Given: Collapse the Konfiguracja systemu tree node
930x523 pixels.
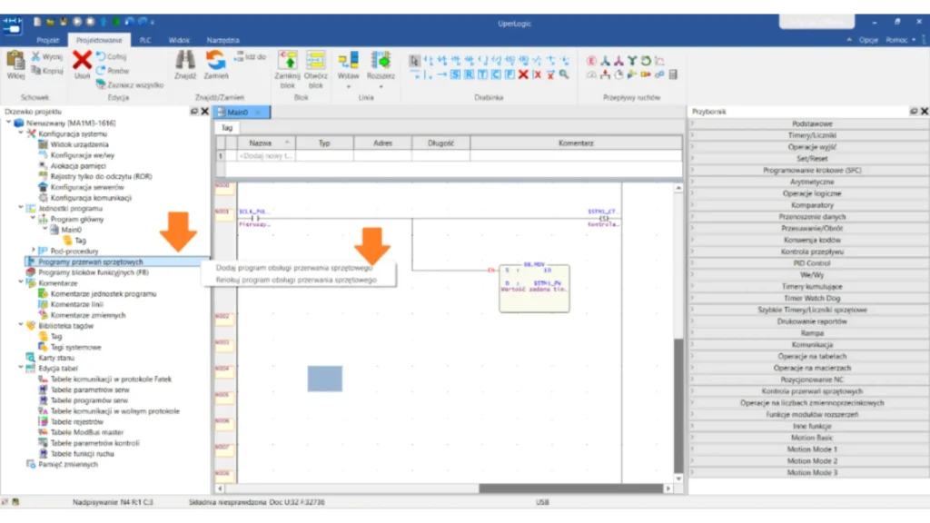Looking at the screenshot, I should (21, 133).
